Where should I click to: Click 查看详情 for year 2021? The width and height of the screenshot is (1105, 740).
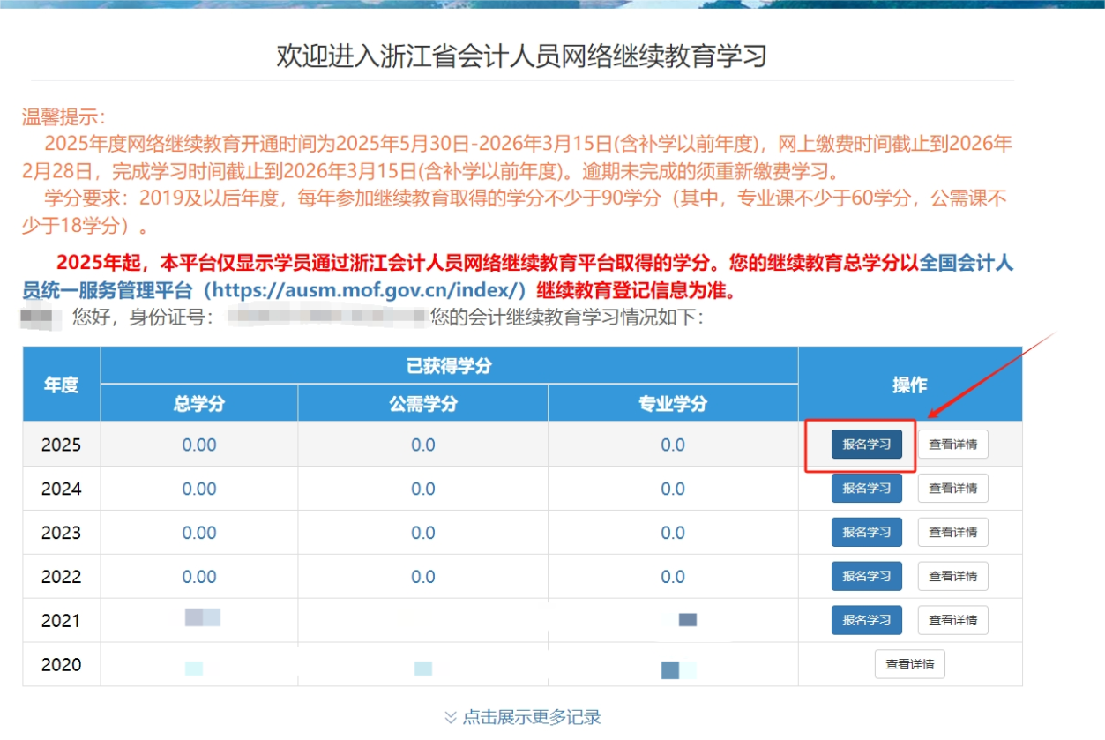coord(952,620)
